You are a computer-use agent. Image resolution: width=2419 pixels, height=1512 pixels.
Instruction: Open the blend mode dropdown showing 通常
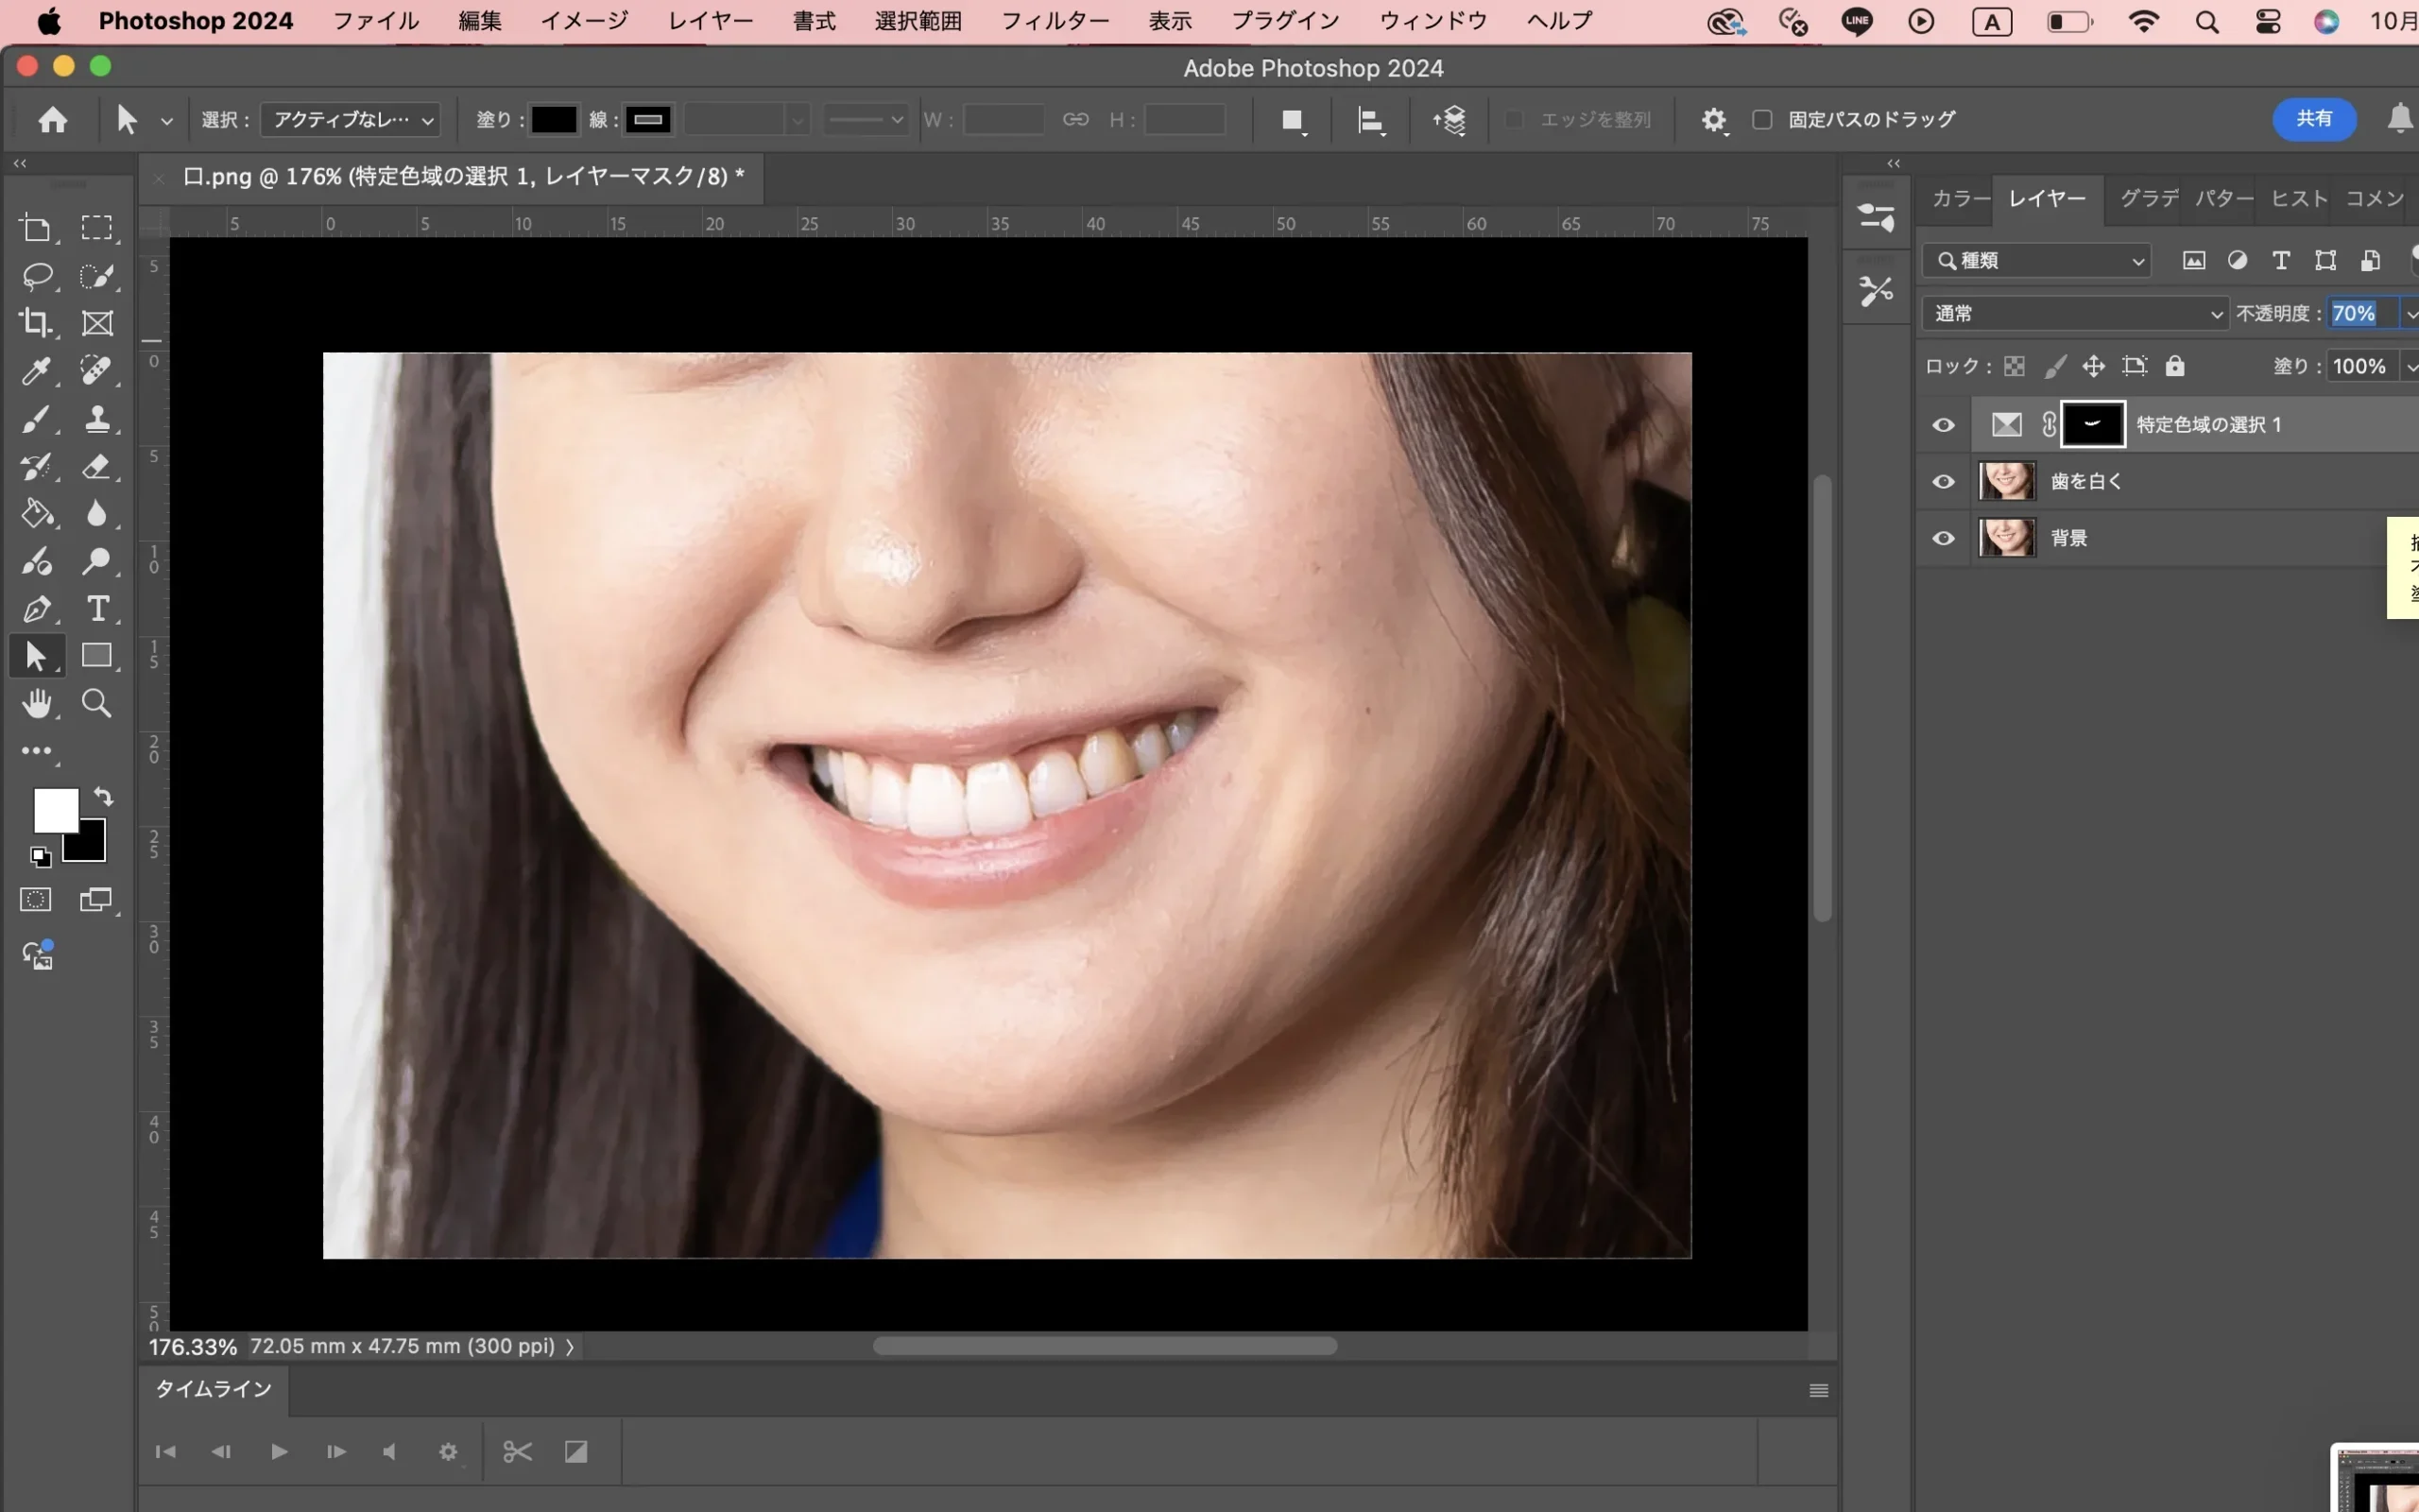2075,314
